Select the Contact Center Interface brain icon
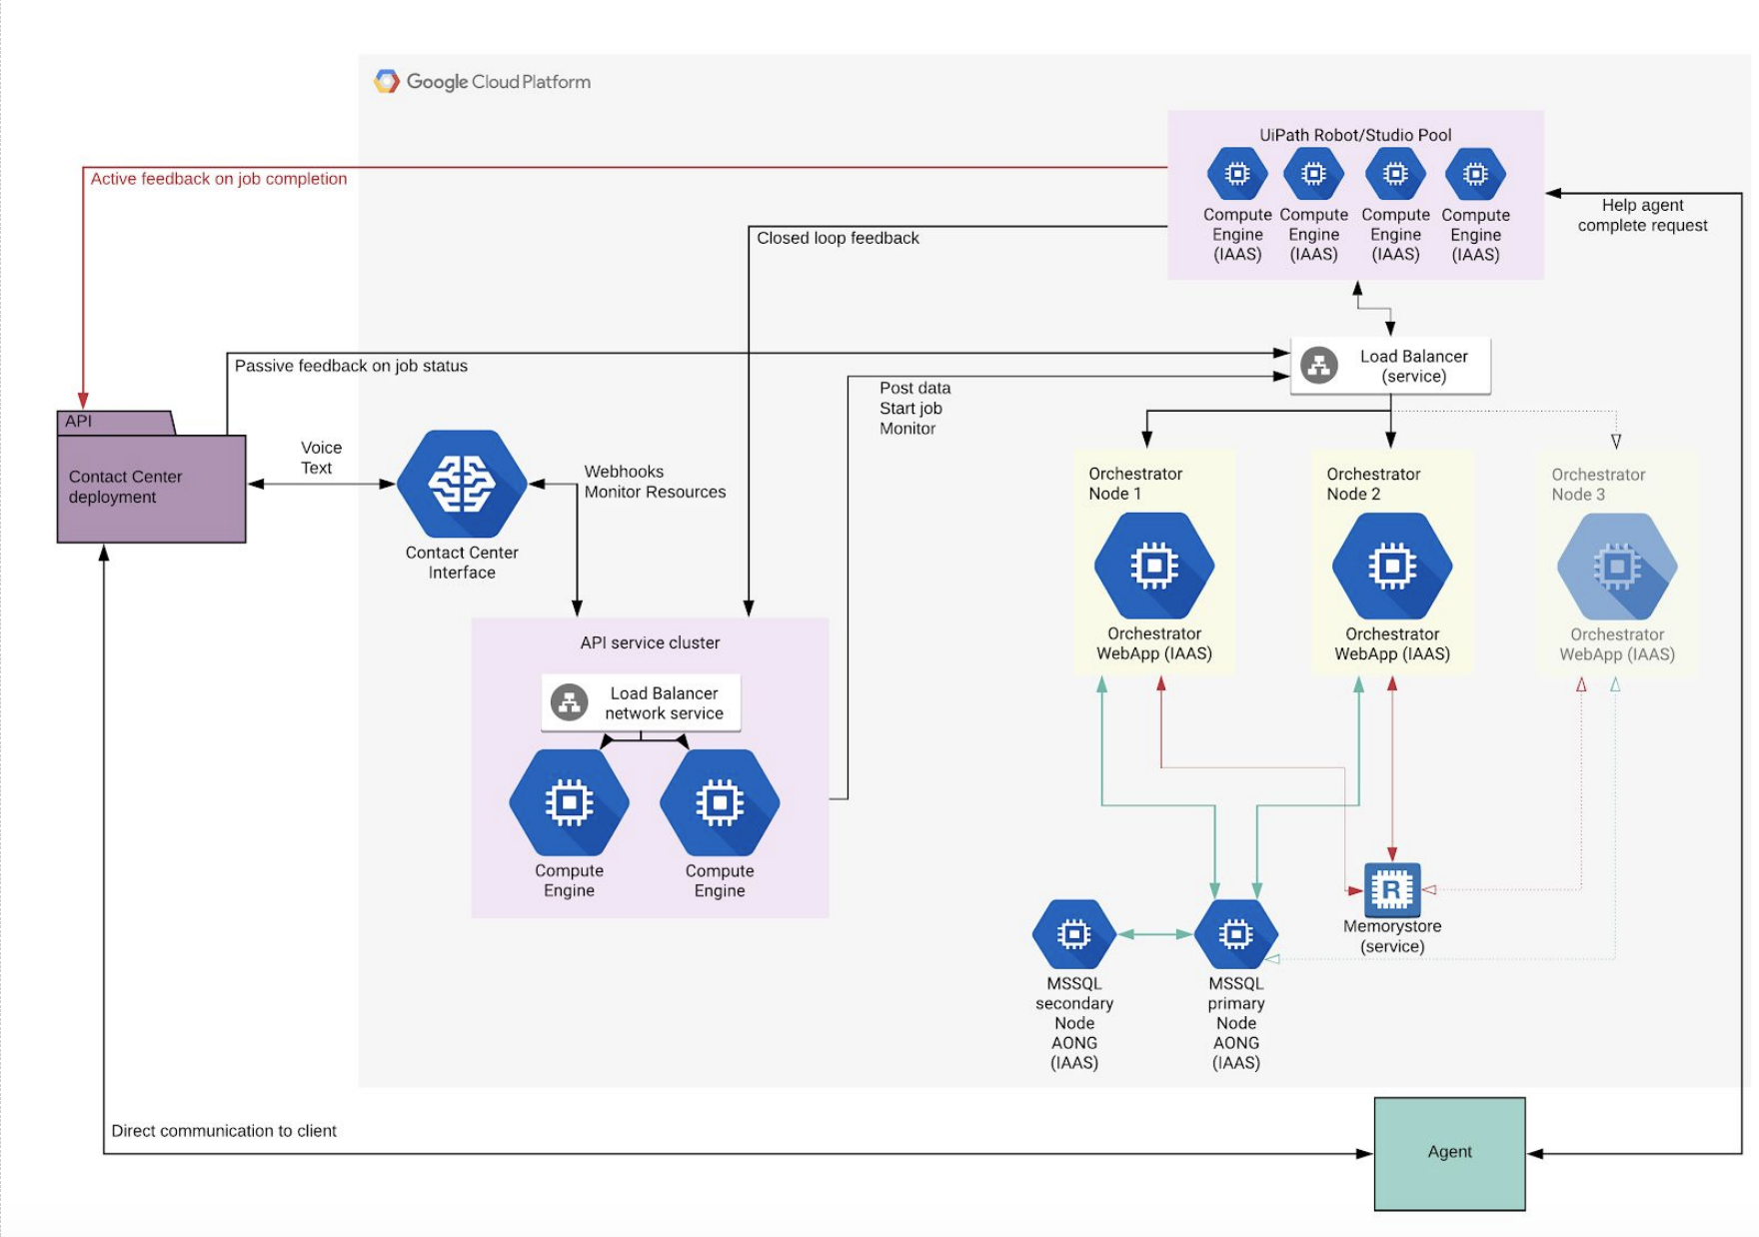1759x1237 pixels. tap(462, 484)
